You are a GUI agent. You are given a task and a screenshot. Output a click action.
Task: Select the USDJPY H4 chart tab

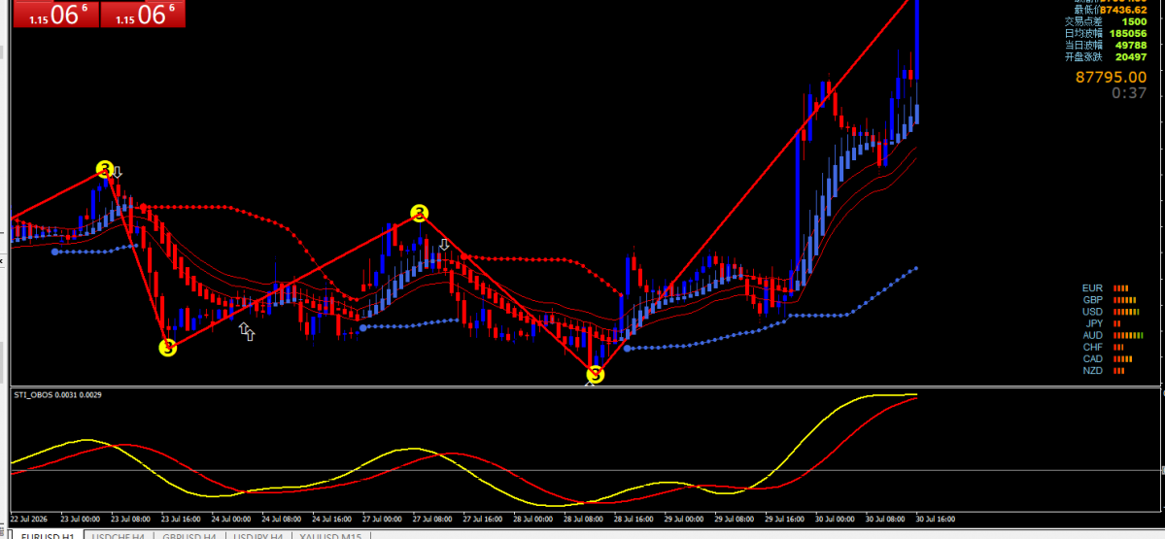[x=257, y=535]
